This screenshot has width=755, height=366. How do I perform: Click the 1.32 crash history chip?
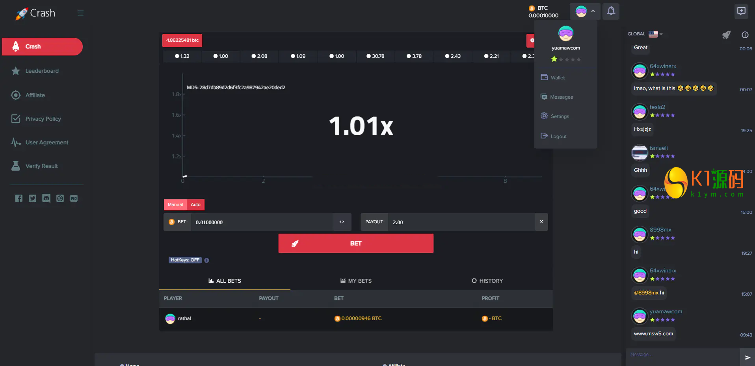pos(182,56)
